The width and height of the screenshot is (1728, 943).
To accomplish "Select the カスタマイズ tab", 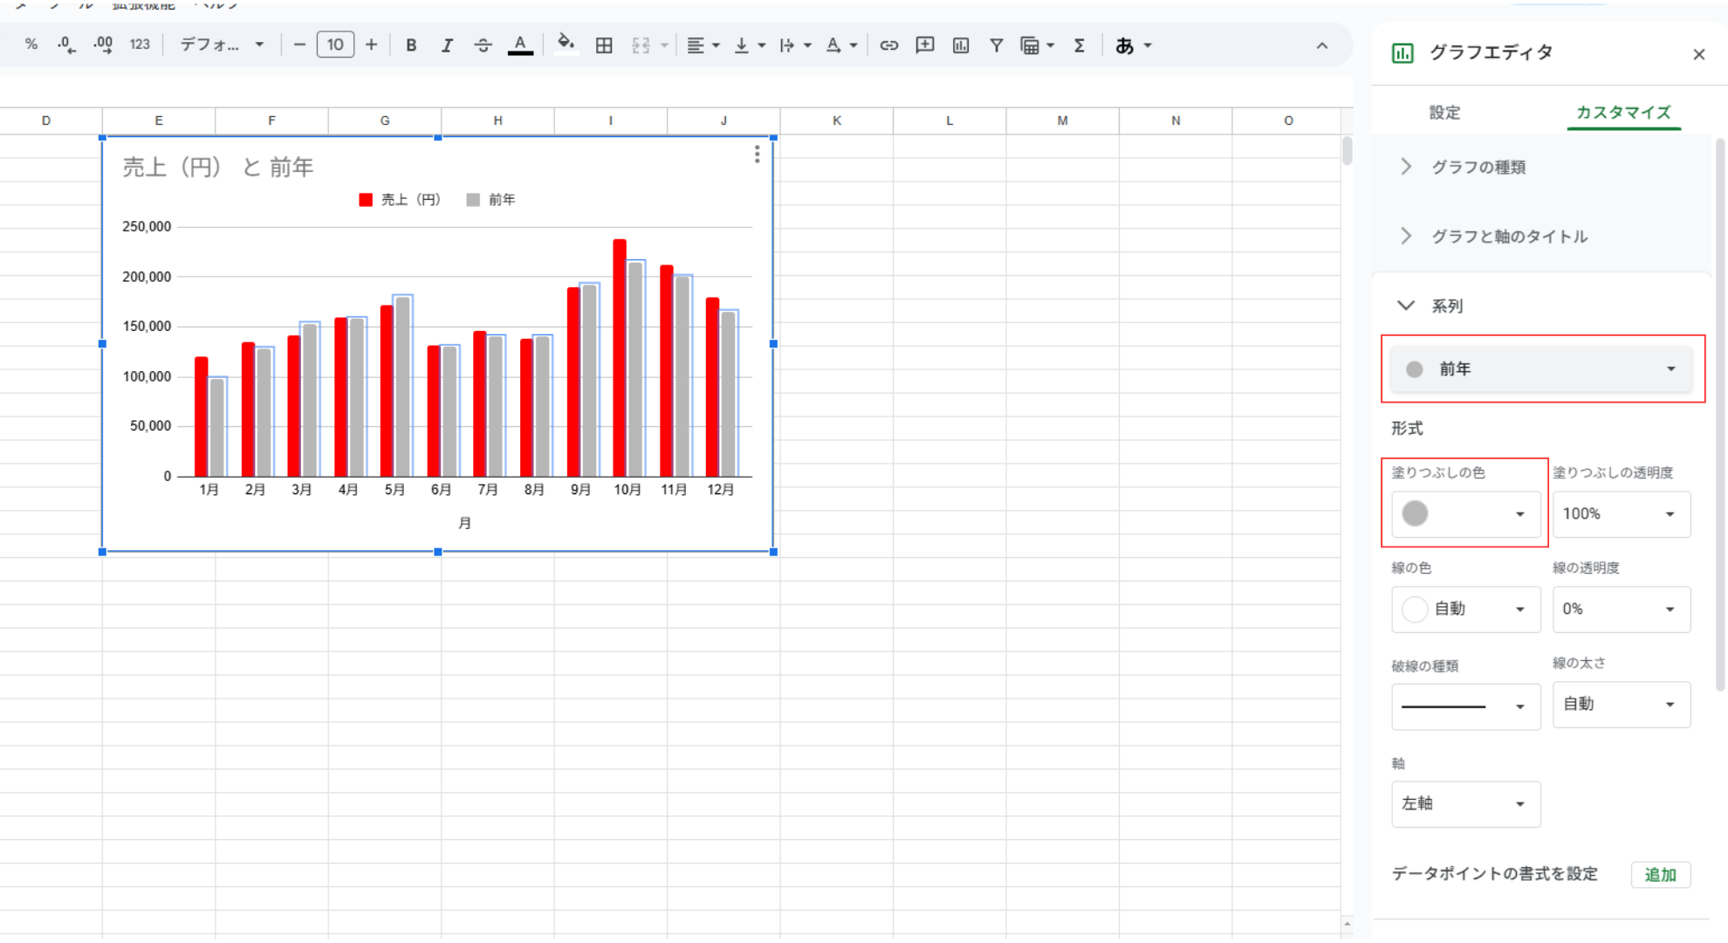I will click(1623, 113).
